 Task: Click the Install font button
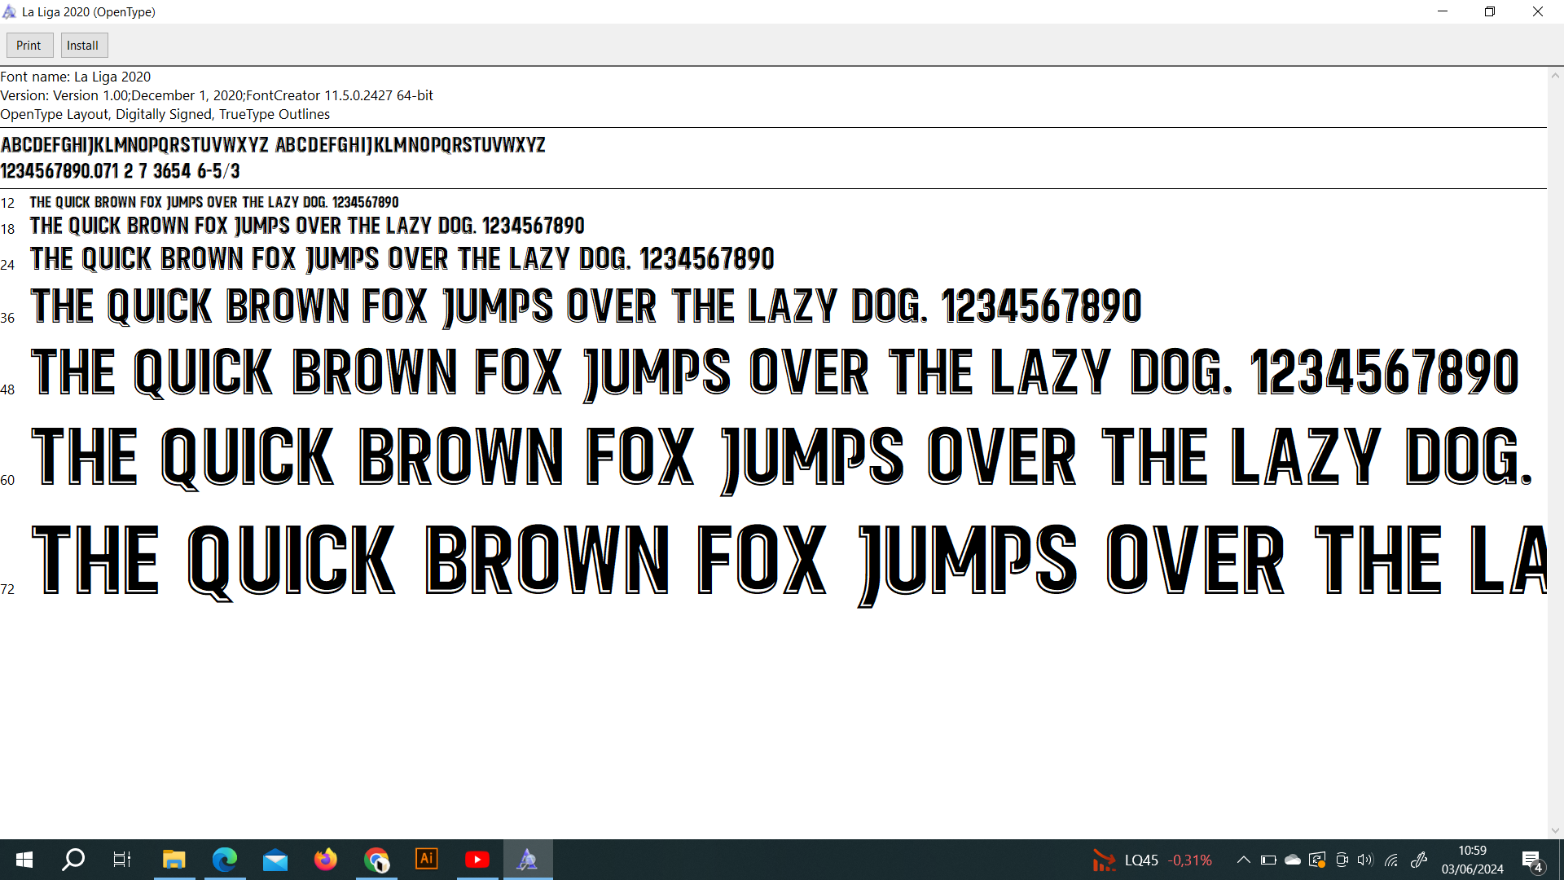(x=82, y=46)
